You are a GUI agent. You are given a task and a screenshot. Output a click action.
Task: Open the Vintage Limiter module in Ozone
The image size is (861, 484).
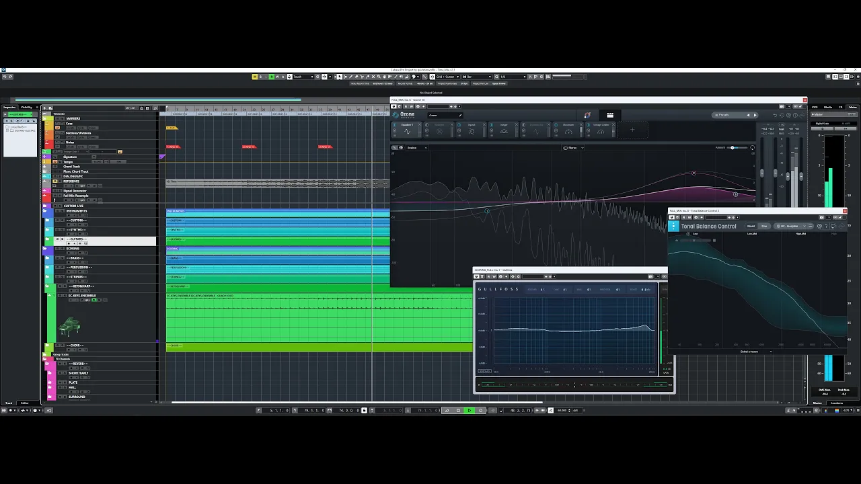(x=601, y=129)
